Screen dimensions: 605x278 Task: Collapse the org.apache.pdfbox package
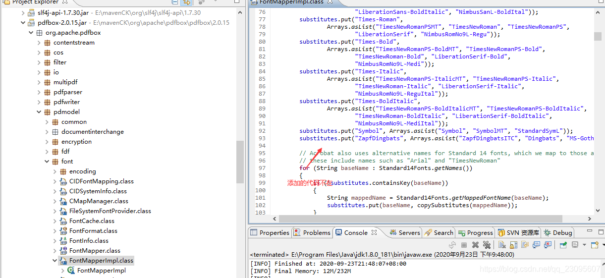(x=31, y=33)
